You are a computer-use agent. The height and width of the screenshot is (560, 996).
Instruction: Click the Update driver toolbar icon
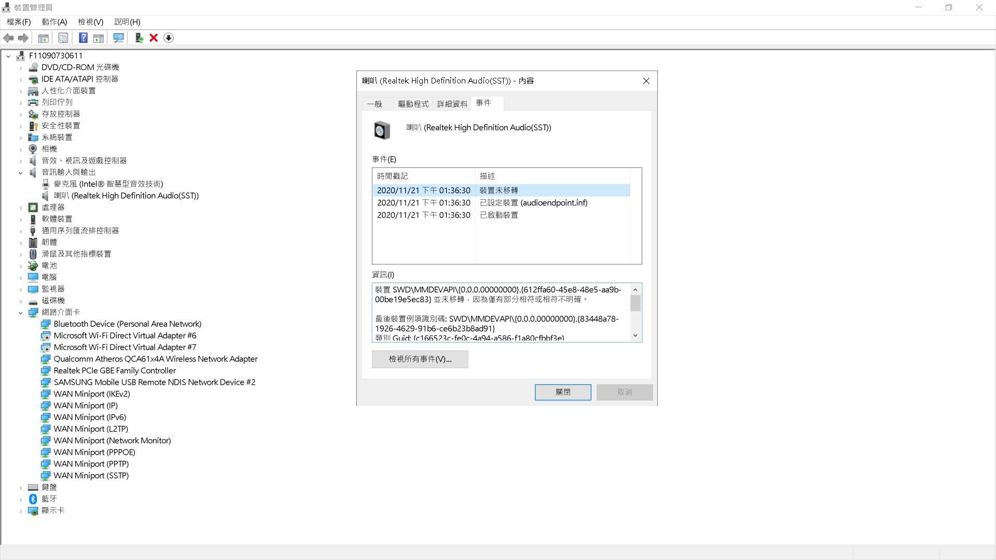139,38
